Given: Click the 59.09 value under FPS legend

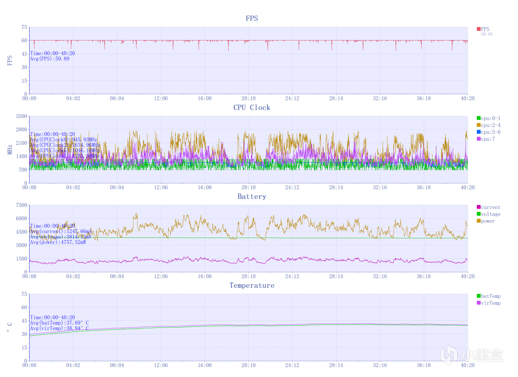Looking at the screenshot, I should (x=487, y=34).
